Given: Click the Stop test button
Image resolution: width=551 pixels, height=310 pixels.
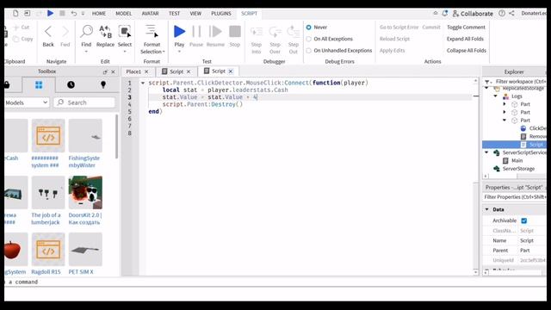Looking at the screenshot, I should click(x=235, y=31).
